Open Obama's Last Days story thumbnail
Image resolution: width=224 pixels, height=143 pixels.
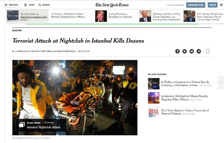pos(145,16)
